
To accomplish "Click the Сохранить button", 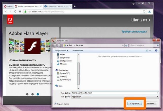I will (135, 103).
